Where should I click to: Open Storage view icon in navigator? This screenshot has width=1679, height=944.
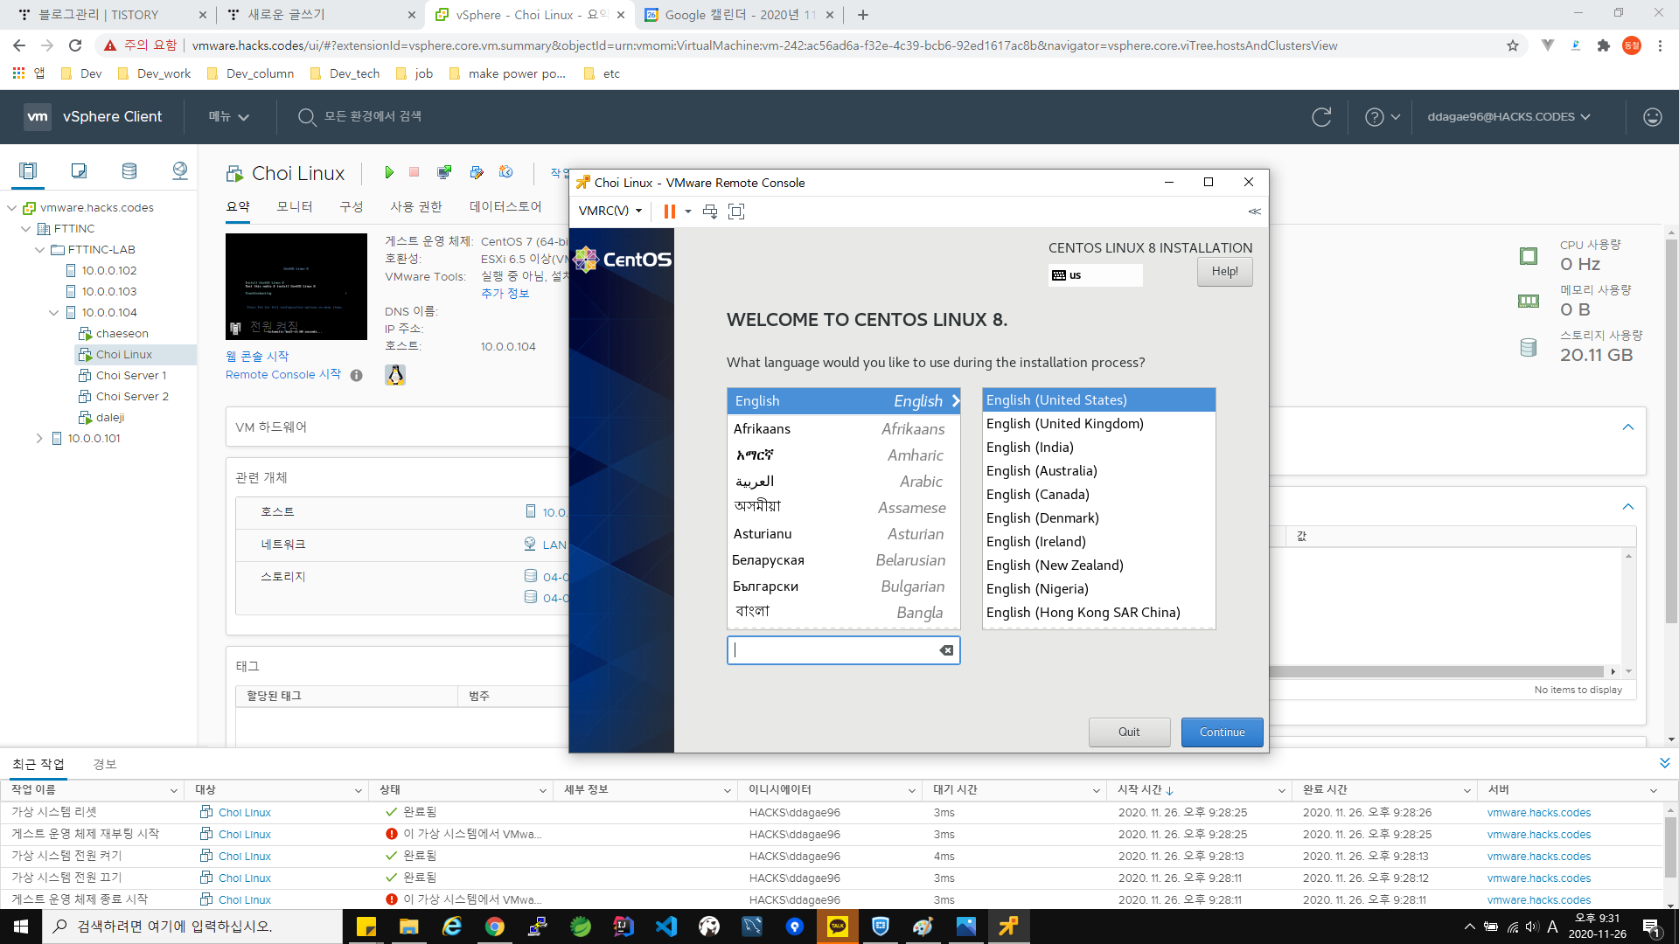(x=129, y=170)
